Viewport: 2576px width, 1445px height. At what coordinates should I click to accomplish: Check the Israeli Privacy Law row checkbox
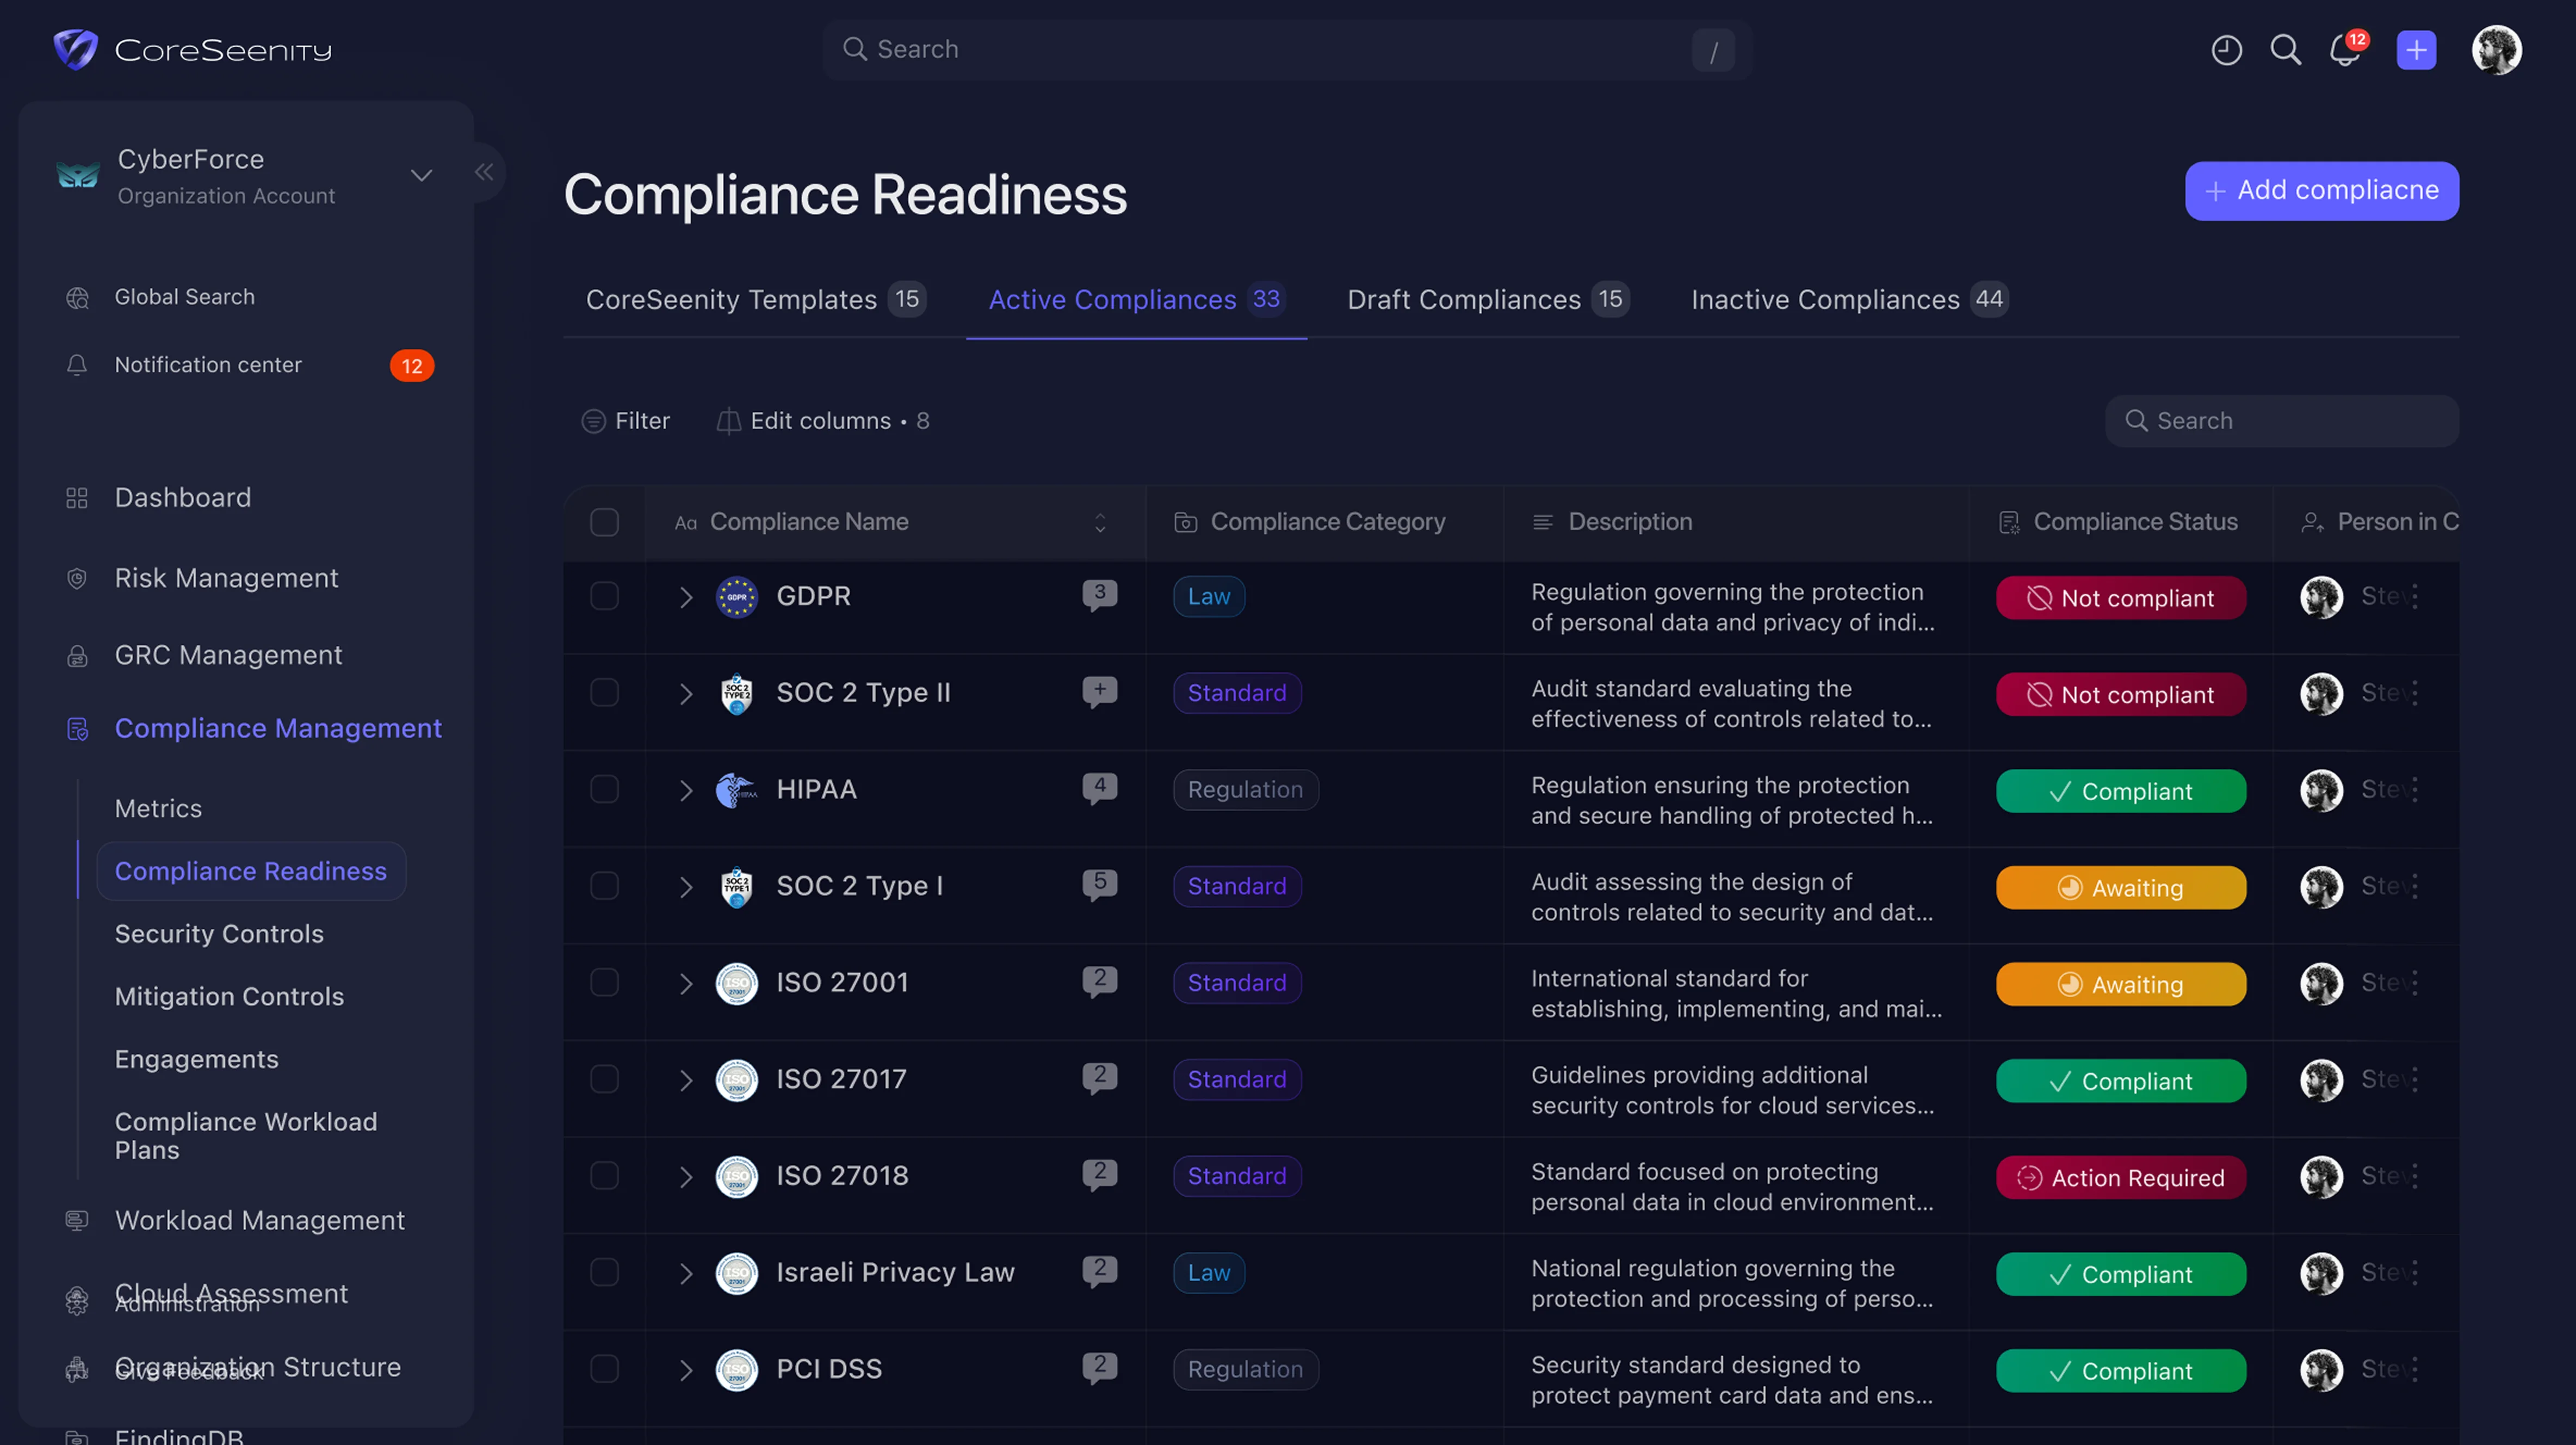tap(604, 1272)
